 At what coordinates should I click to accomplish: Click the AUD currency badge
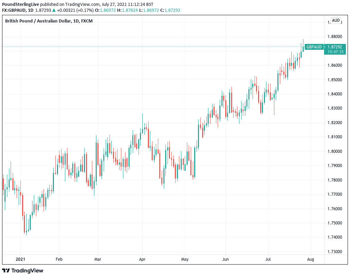(x=335, y=20)
